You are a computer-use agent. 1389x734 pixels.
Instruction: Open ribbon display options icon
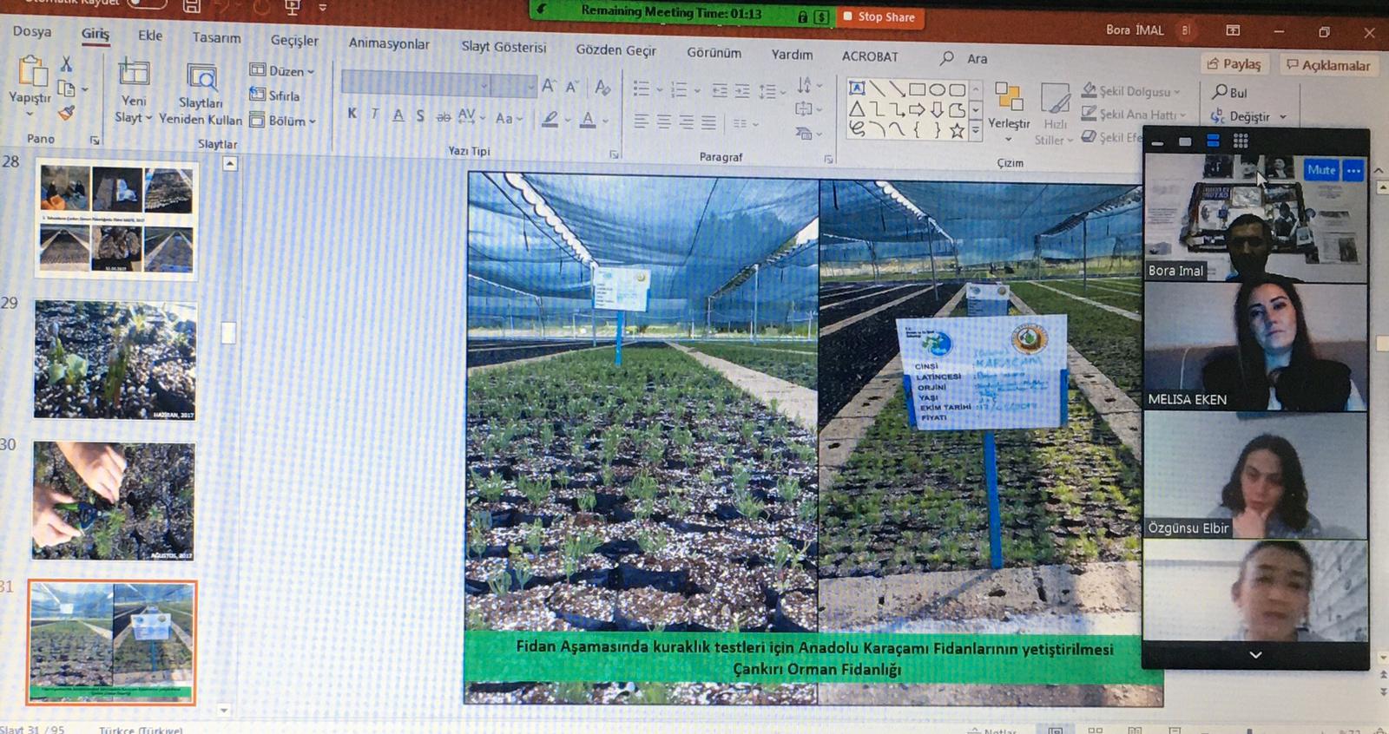pyautogui.click(x=1233, y=30)
